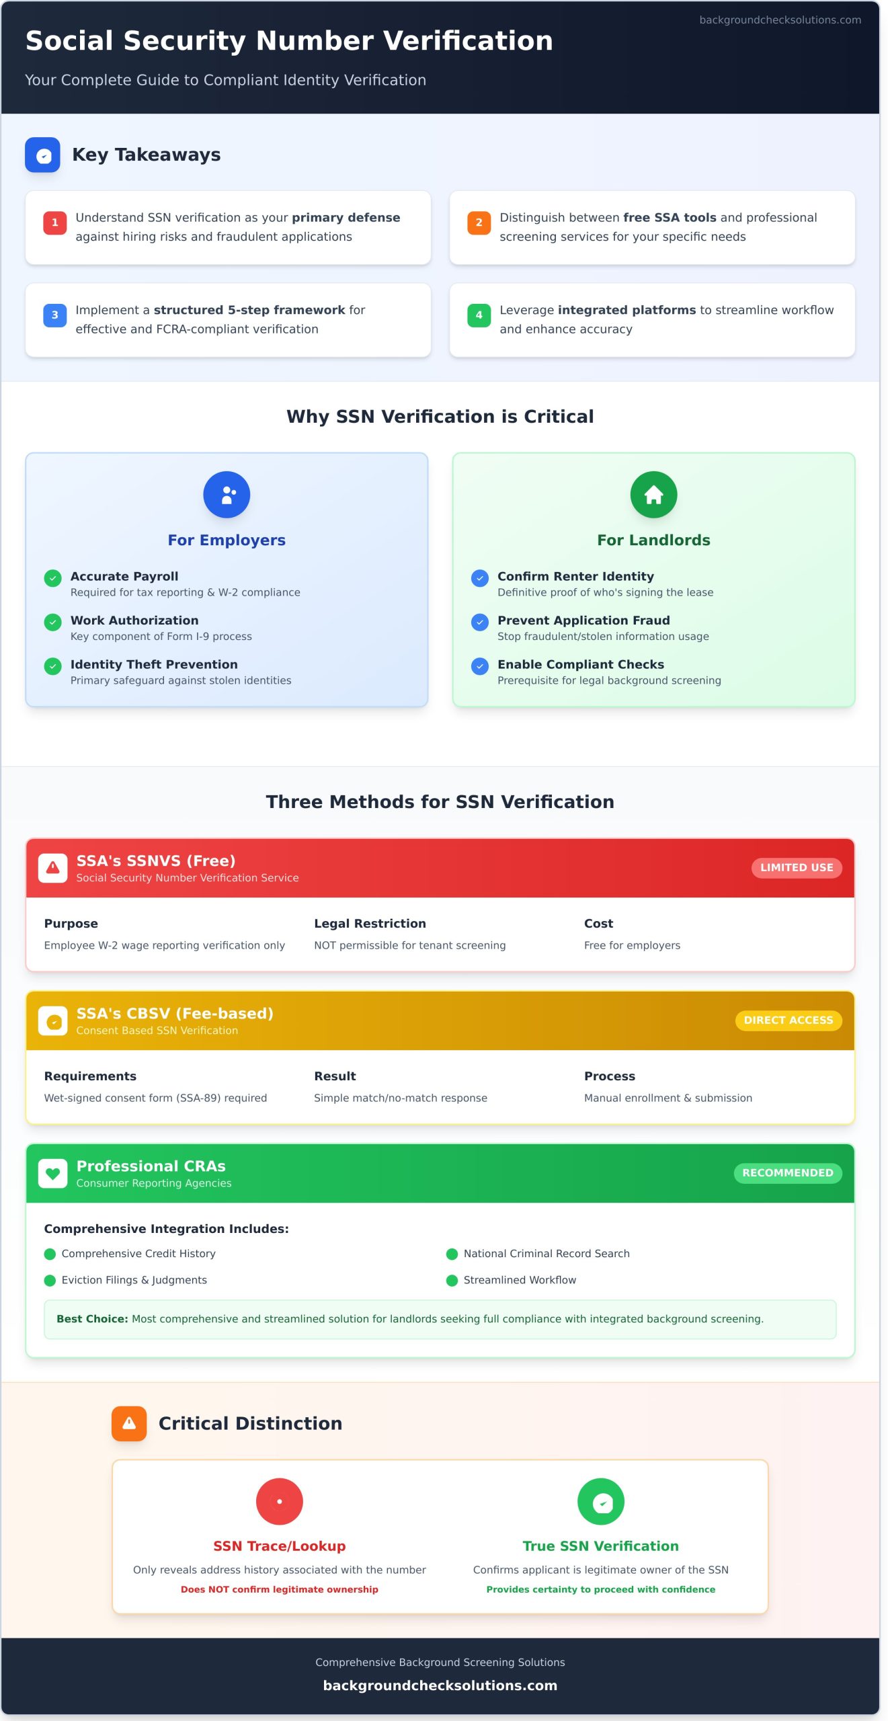Click green dot beside Streamlined Workflow
Screen dimensions: 888x1721
coord(452,1281)
